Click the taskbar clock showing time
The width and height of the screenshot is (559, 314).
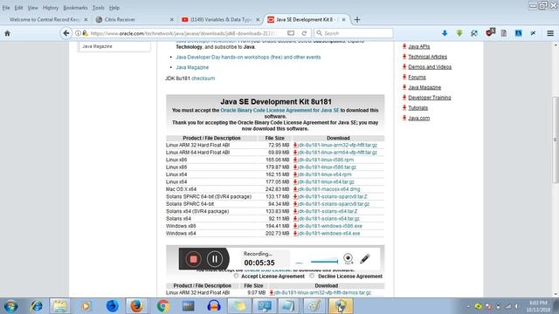[x=538, y=306]
